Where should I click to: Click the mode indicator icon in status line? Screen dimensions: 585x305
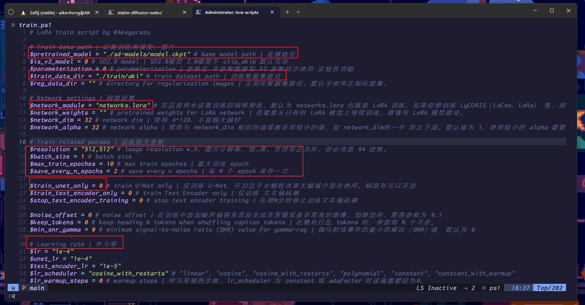click(13, 288)
